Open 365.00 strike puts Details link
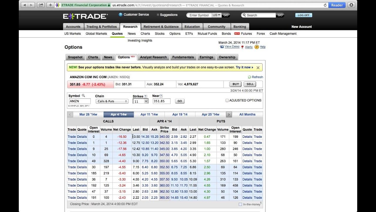 pos(247,198)
